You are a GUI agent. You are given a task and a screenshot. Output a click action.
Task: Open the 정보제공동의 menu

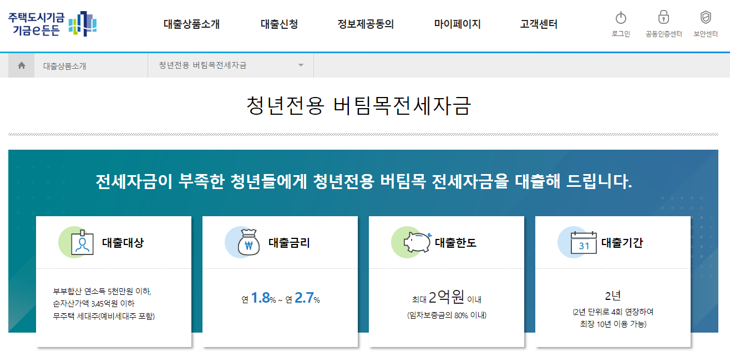tap(366, 24)
